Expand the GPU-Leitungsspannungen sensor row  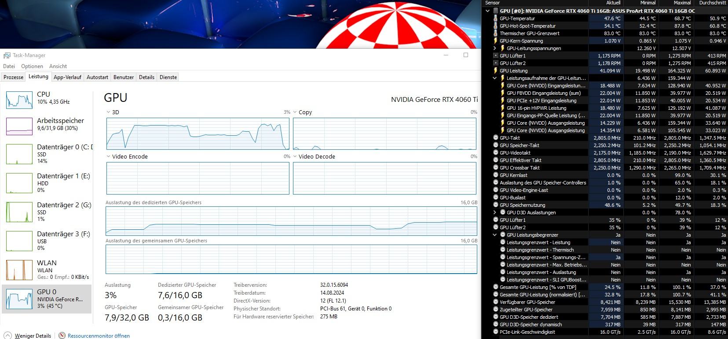495,48
